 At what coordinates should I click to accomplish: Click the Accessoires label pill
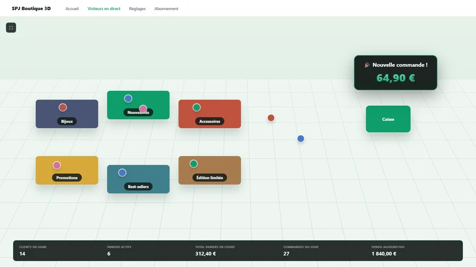[x=209, y=122]
